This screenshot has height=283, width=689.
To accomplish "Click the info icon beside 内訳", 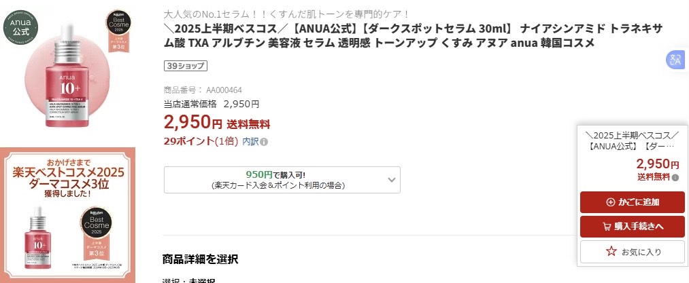I will pos(264,142).
